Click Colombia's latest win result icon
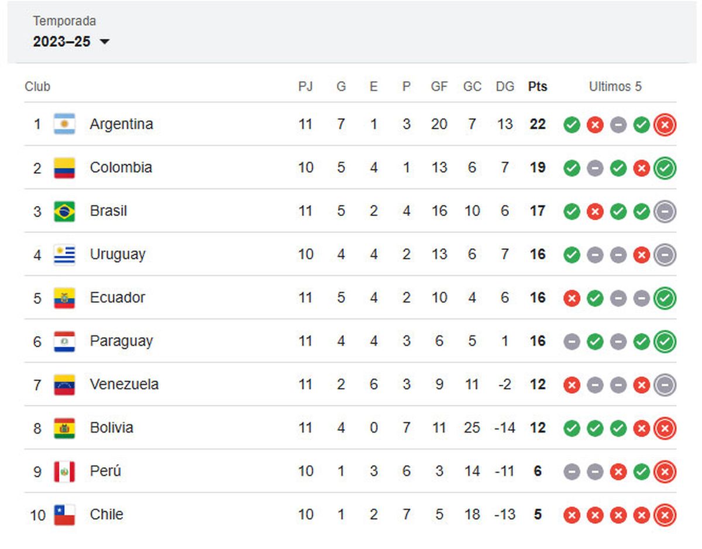The width and height of the screenshot is (702, 549). pos(665,168)
